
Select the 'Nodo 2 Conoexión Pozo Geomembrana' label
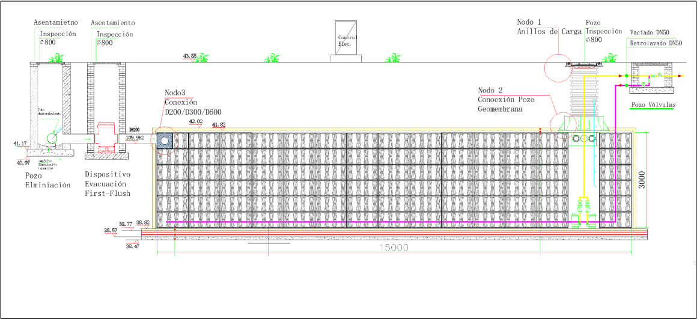click(x=504, y=99)
